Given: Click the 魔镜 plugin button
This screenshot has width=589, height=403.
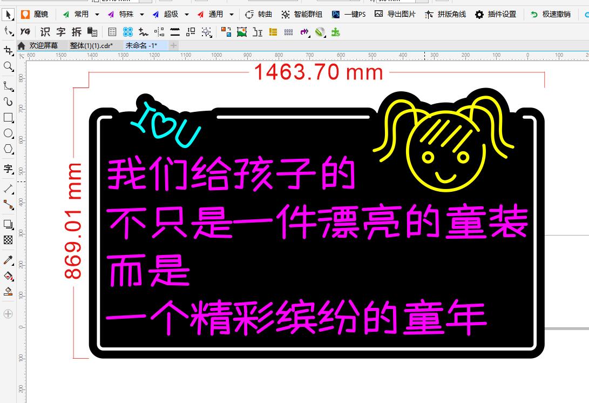Looking at the screenshot, I should pos(35,14).
